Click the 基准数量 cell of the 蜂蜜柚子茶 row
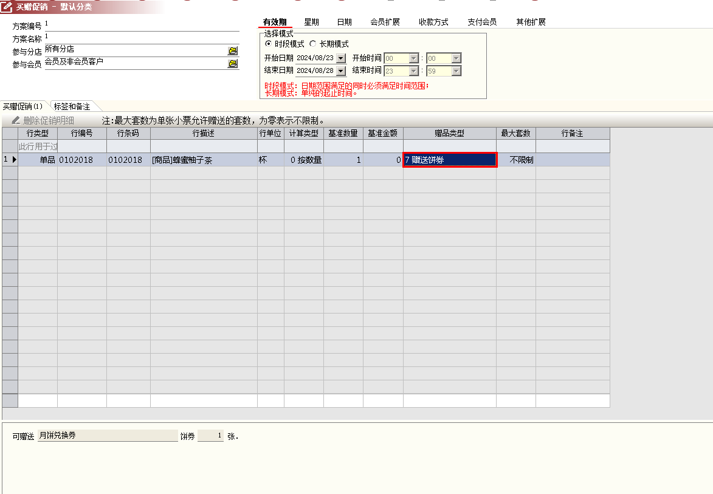Viewport: 713px width, 494px height. 343,160
